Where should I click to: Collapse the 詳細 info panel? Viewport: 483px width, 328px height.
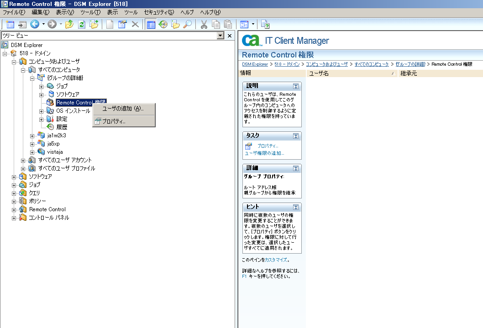tap(296, 168)
